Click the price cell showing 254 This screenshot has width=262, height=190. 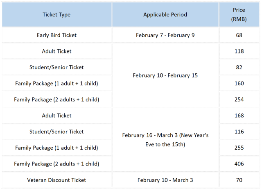pyautogui.click(x=239, y=99)
